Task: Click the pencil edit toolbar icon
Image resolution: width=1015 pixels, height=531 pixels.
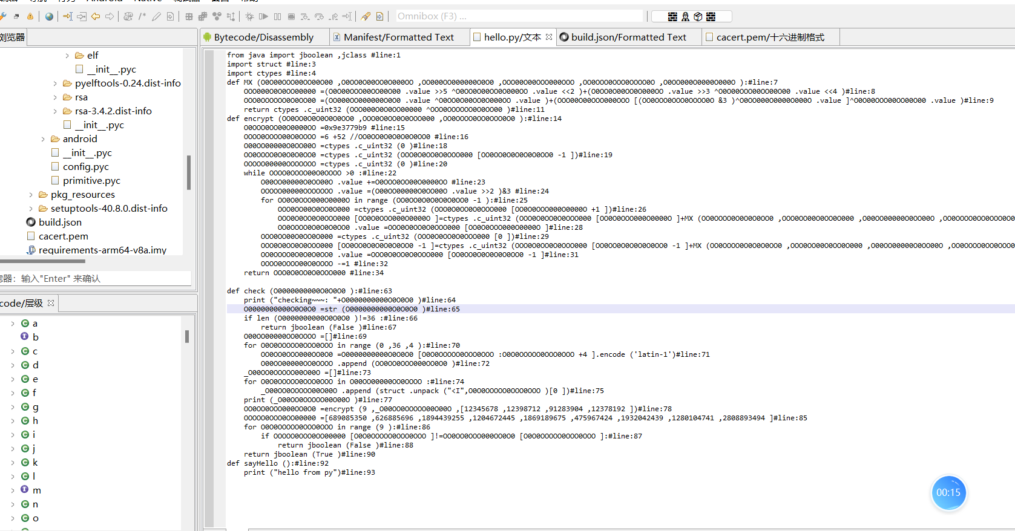Action: tap(156, 16)
